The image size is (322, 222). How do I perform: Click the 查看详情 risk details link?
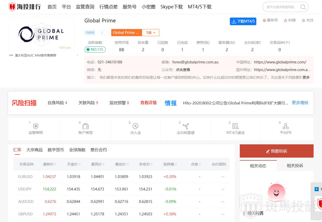tap(148, 103)
